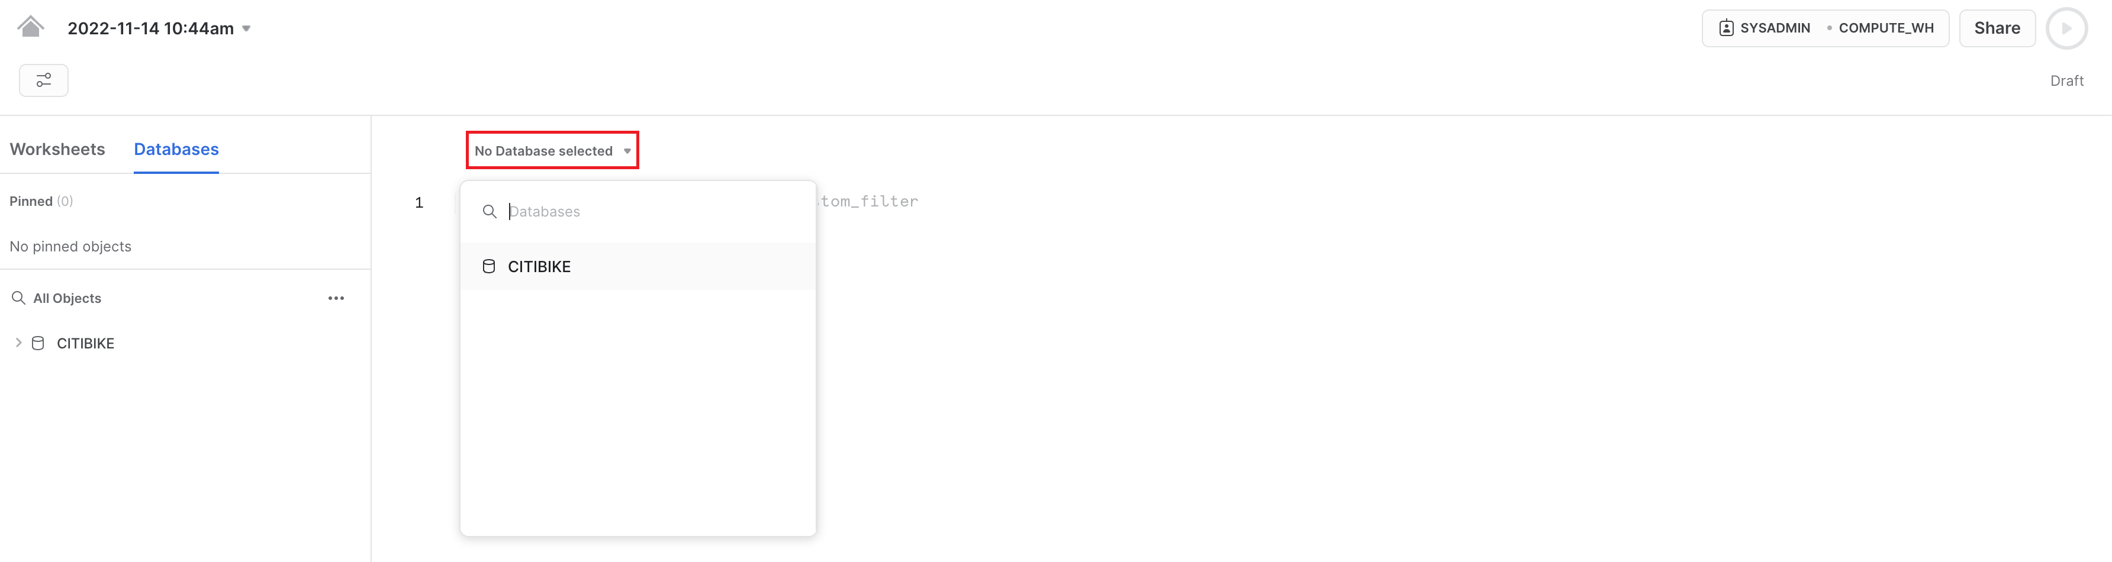Open the SYSADMIN COMPUTE_WH context selector
The width and height of the screenshot is (2112, 562).
[1825, 28]
